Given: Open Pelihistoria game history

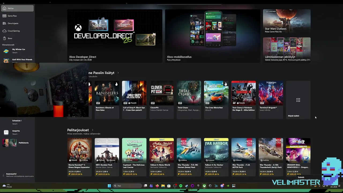Looking at the screenshot, I should tap(17, 143).
